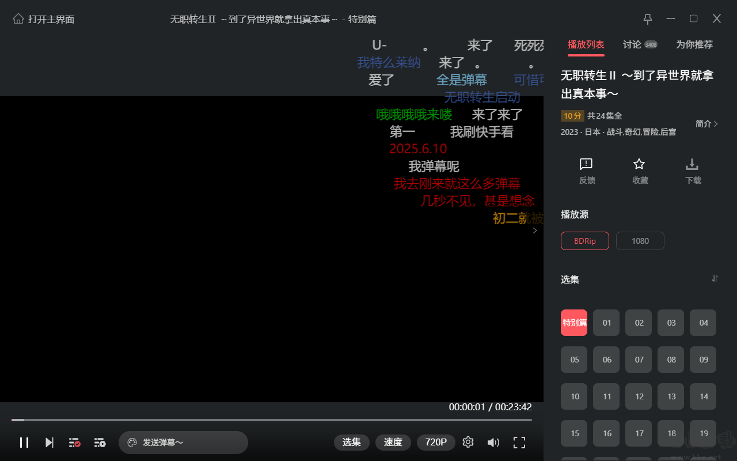The width and height of the screenshot is (737, 461).
Task: Play episode 05
Action: point(574,360)
